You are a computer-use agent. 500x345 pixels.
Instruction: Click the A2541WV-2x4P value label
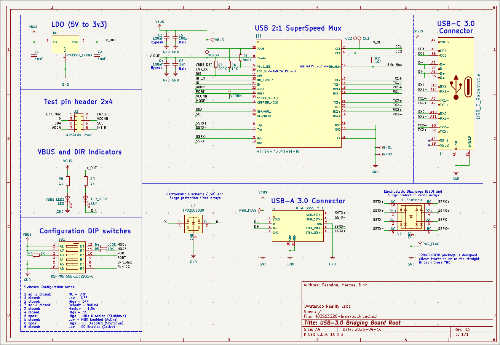point(79,135)
